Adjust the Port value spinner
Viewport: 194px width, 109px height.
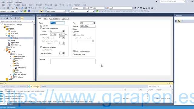[x=94, y=23]
